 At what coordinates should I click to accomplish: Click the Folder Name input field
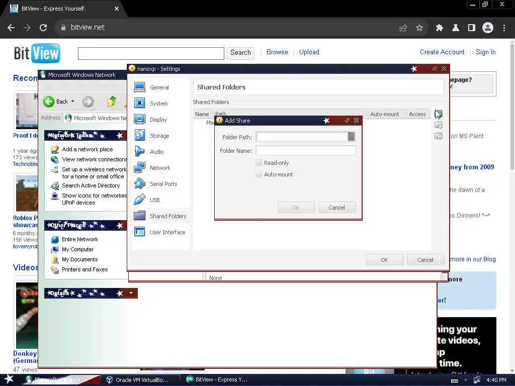(305, 150)
